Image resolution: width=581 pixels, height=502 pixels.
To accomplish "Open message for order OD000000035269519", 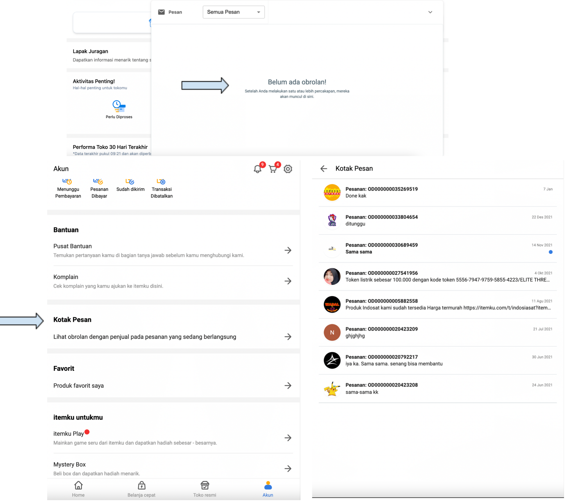I will 438,192.
